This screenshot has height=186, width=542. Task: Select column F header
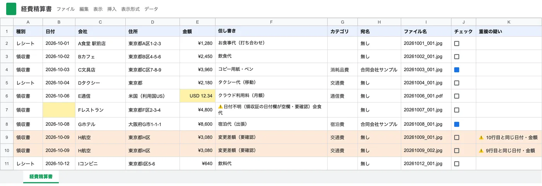(271, 22)
